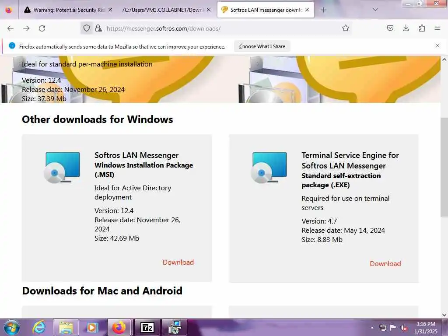448x336 pixels.
Task: Save page to Pocket
Action: point(390,28)
